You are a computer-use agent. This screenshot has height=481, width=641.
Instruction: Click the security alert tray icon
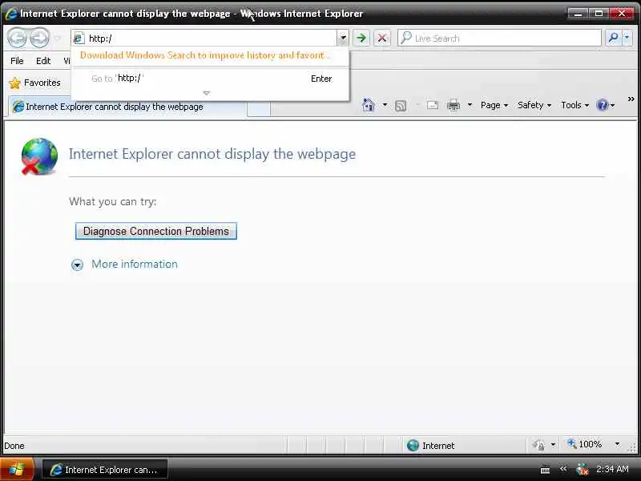(x=583, y=469)
